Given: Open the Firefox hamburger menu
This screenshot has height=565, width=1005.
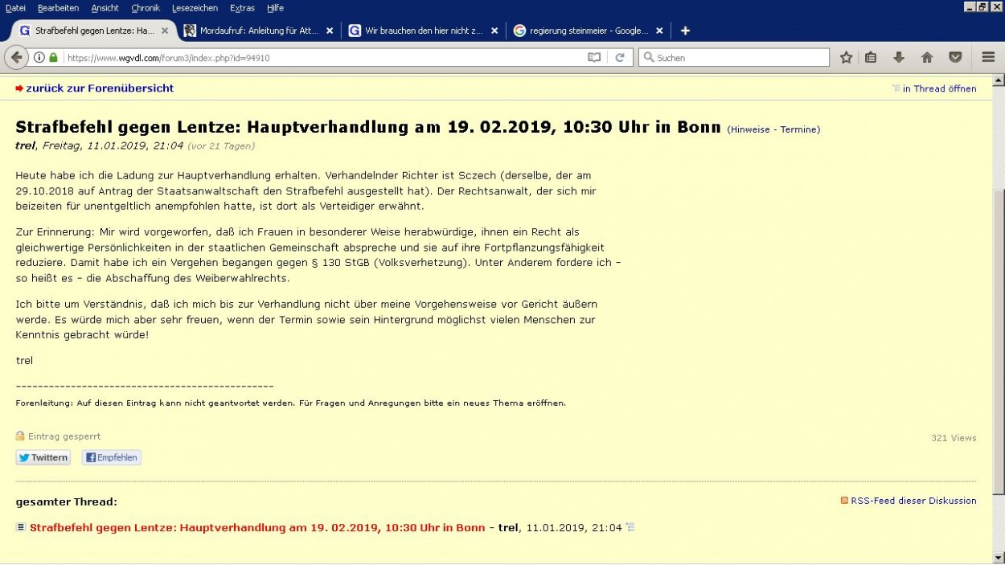Looking at the screenshot, I should tap(987, 57).
